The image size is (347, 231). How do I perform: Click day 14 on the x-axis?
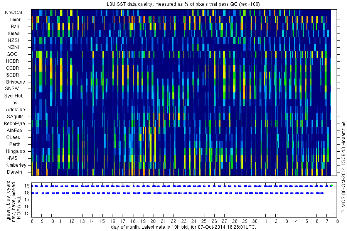click(x=92, y=221)
